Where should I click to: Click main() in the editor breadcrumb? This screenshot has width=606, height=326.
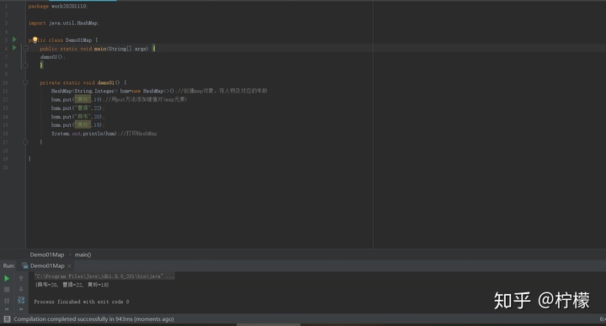[x=83, y=255]
